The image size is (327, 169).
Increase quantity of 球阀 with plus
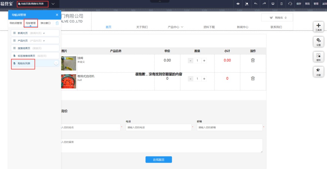pos(204,61)
